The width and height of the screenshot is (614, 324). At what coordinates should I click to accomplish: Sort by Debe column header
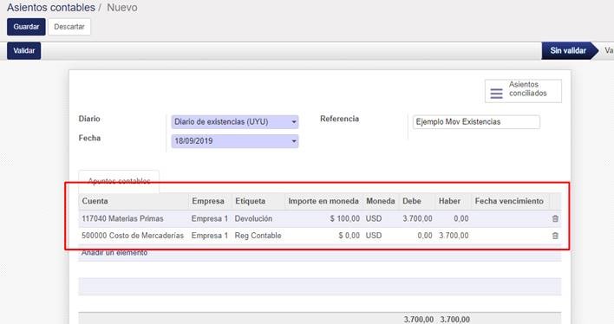click(x=412, y=201)
